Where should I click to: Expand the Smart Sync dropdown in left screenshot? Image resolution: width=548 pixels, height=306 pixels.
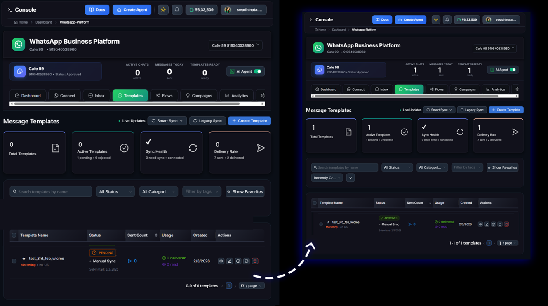click(167, 121)
